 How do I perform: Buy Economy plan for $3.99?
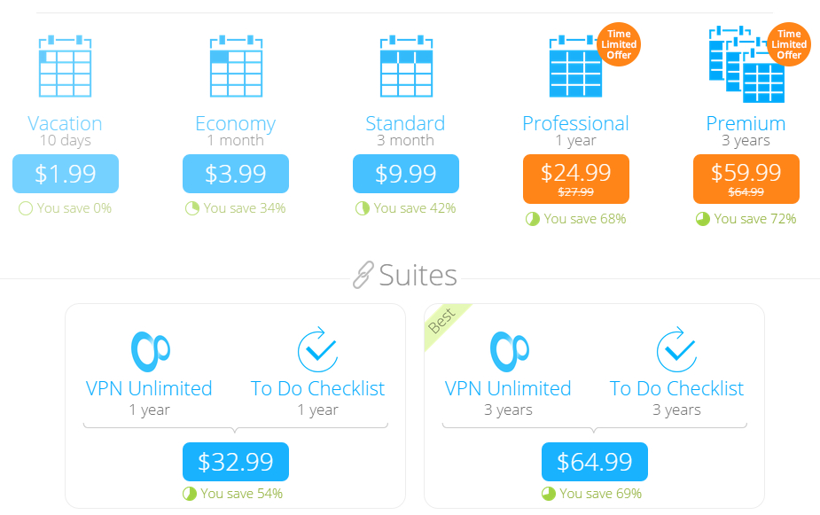pos(236,174)
